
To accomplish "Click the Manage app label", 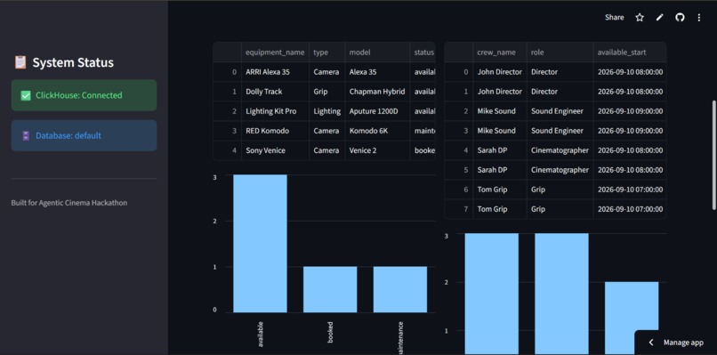I will click(683, 343).
